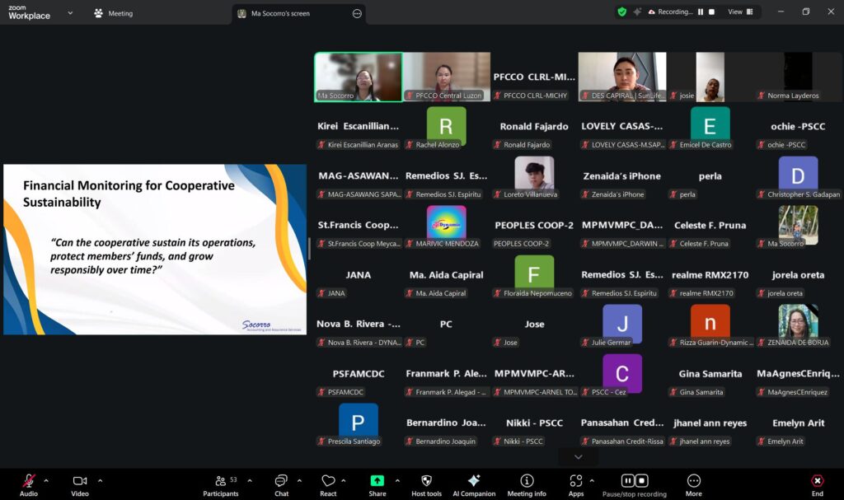844x500 pixels.
Task: Open the View layout menu
Action: click(x=739, y=12)
